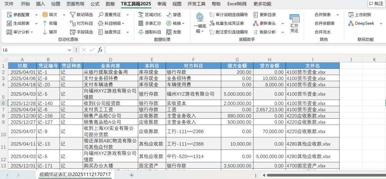Click the 字段筛选 icon

[73, 32]
